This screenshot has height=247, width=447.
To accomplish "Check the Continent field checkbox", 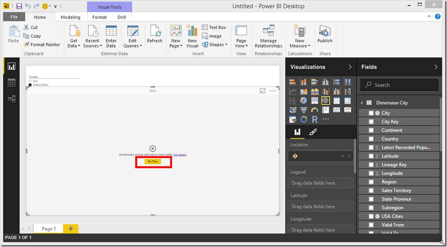I will pos(371,130).
